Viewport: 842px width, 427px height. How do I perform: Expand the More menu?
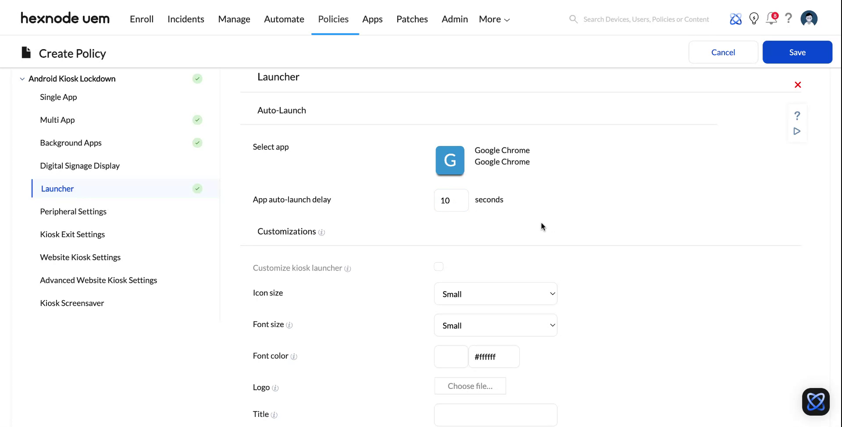pos(494,19)
